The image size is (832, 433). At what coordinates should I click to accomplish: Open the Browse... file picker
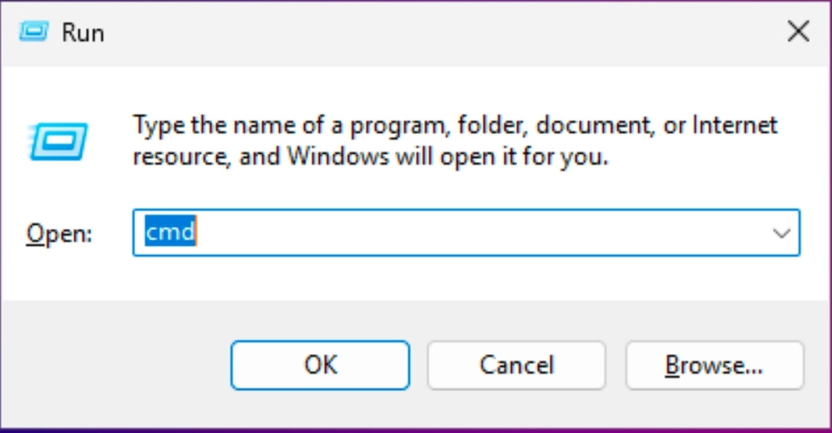714,365
